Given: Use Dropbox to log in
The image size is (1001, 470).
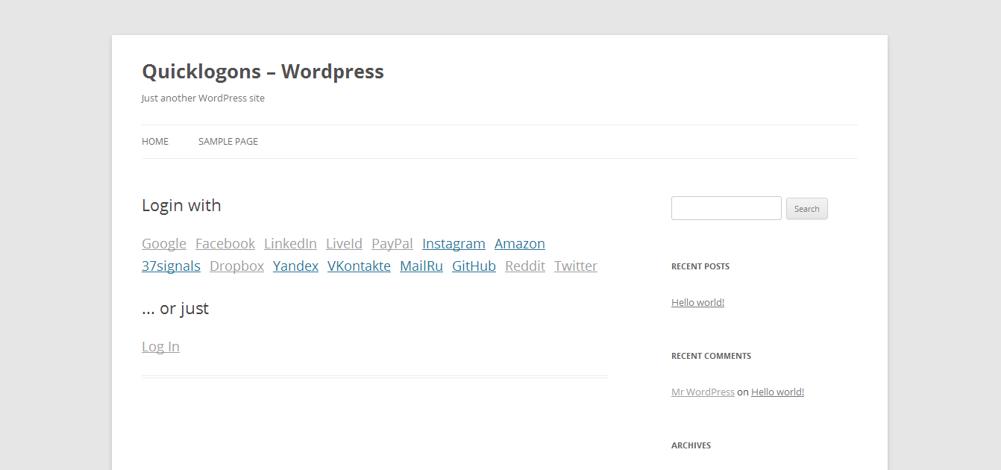Looking at the screenshot, I should (x=236, y=266).
